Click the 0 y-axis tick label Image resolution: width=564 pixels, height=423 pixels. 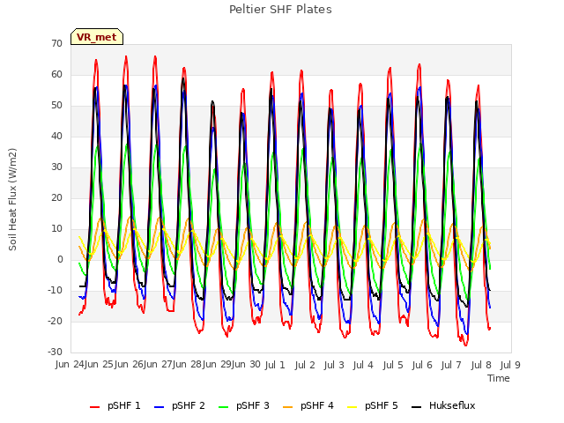point(60,259)
